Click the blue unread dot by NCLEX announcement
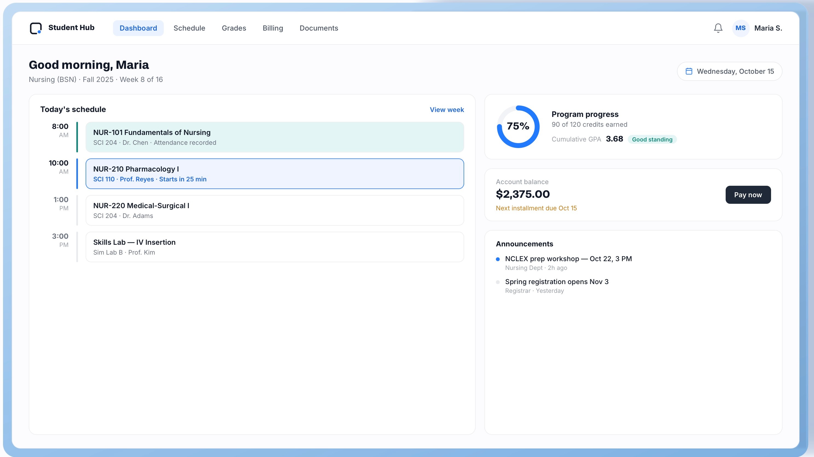The width and height of the screenshot is (814, 457). (x=498, y=259)
